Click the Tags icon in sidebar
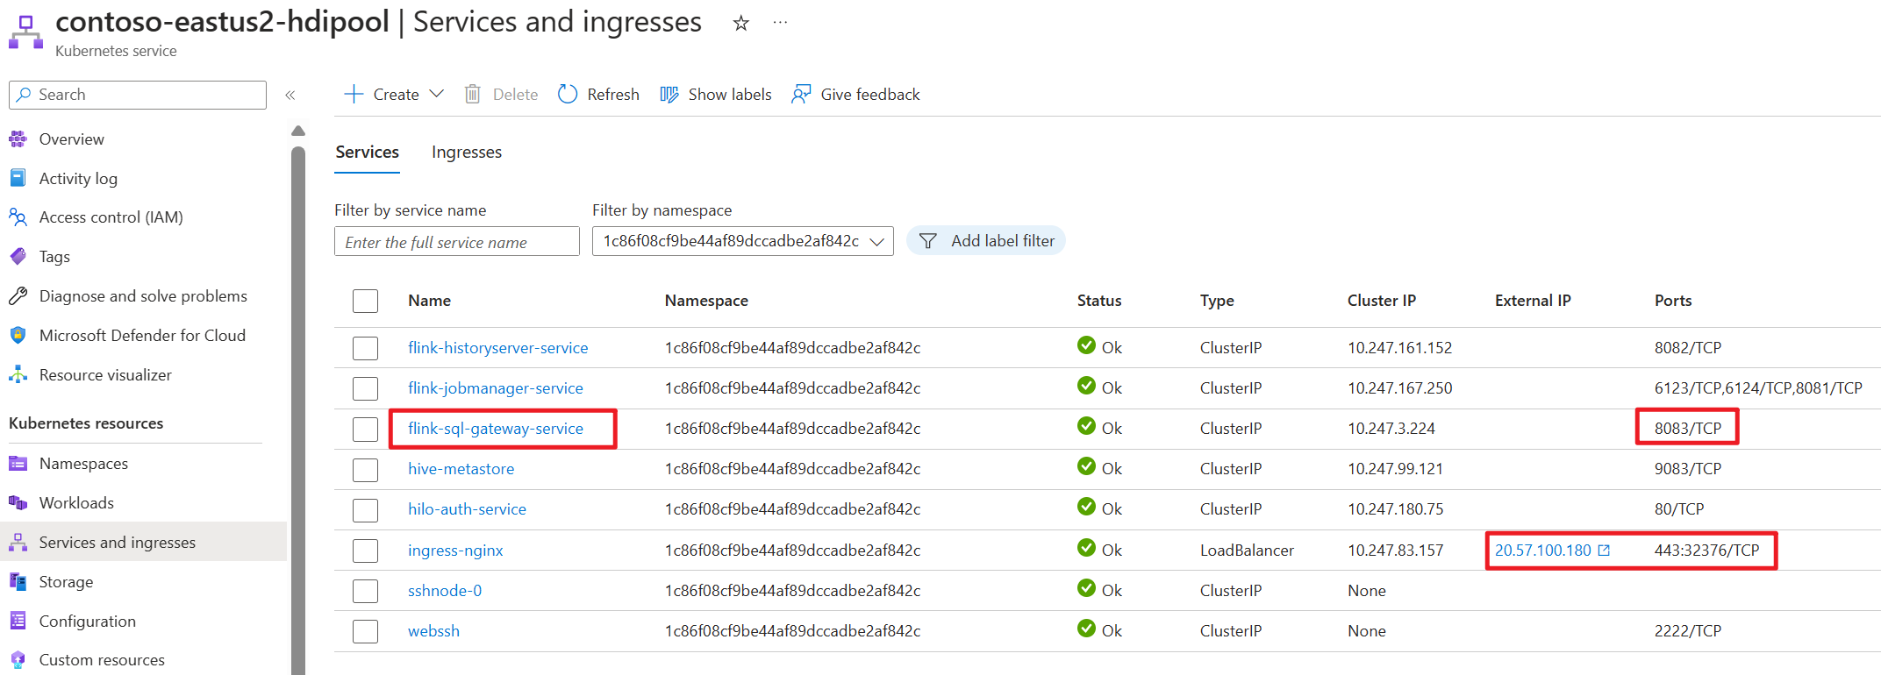Viewport: 1881px width, 675px height. click(x=18, y=256)
